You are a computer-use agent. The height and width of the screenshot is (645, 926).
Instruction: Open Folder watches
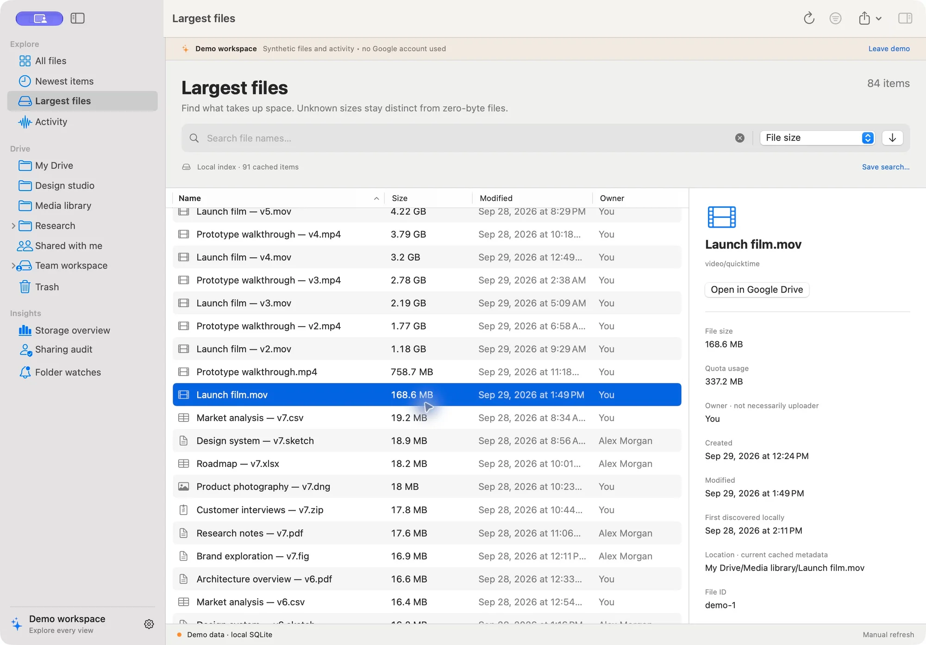point(82,372)
